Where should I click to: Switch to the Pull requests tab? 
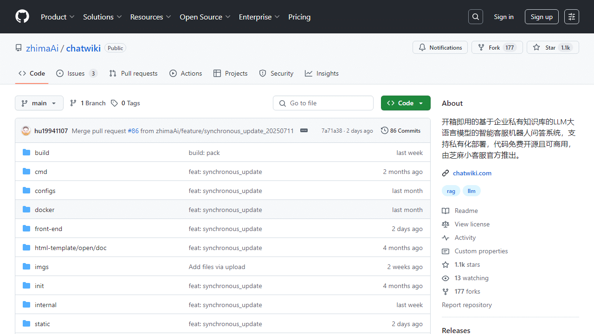coord(133,73)
